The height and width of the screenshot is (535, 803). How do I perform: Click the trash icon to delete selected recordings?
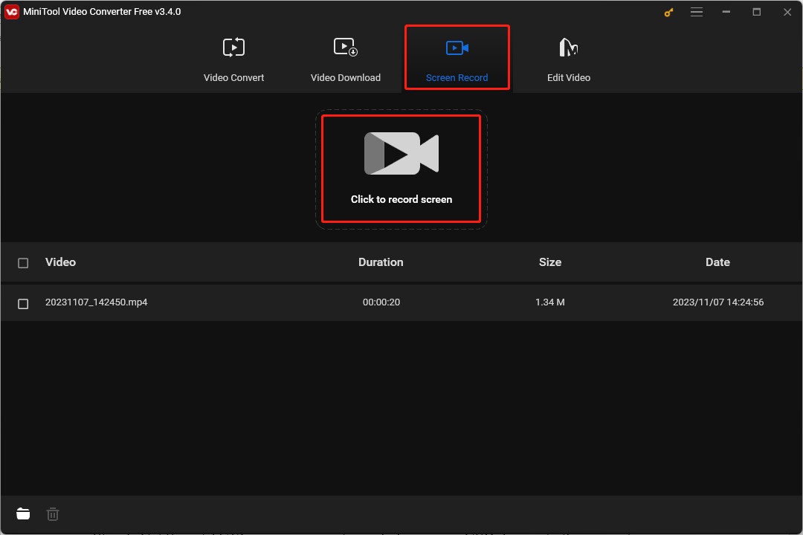click(52, 513)
